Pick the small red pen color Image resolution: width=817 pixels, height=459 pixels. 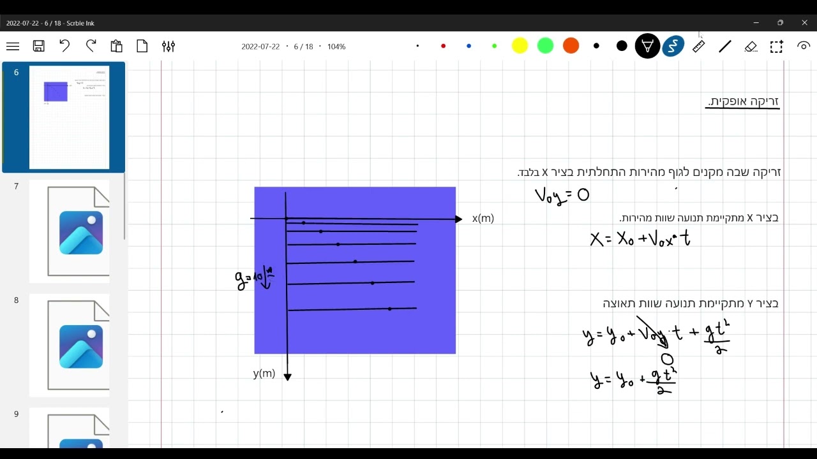coord(443,46)
